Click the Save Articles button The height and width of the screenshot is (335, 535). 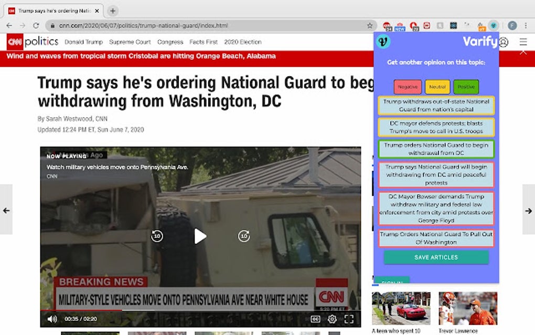click(436, 257)
